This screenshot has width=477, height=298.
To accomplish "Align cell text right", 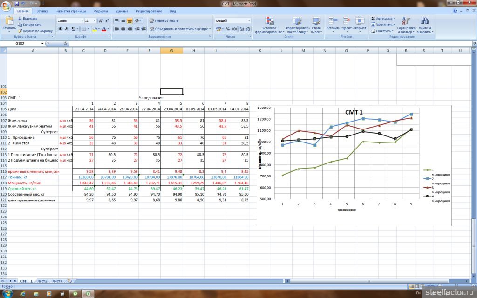I will pos(129,29).
